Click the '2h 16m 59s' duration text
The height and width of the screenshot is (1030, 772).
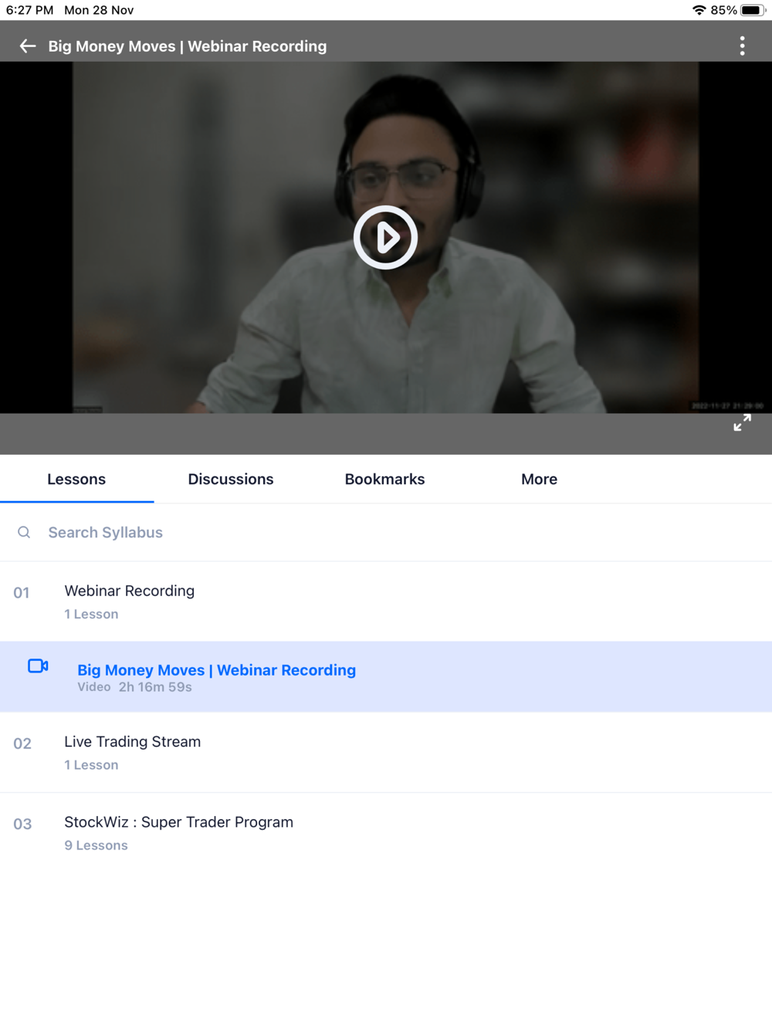[155, 687]
